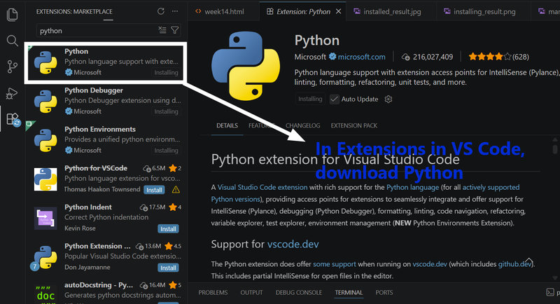Click the Python for VSCode extension logo
560x304 pixels.
point(45,179)
